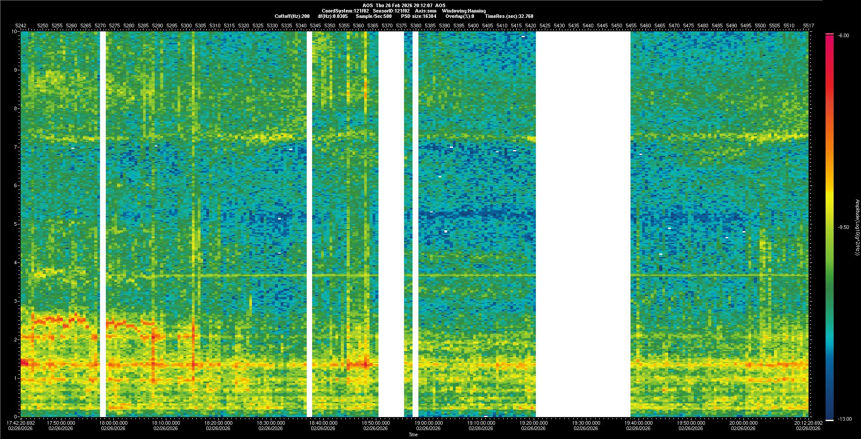Click time axis label 18:40:00.000
Screen dimensions: 861x439
[323, 422]
